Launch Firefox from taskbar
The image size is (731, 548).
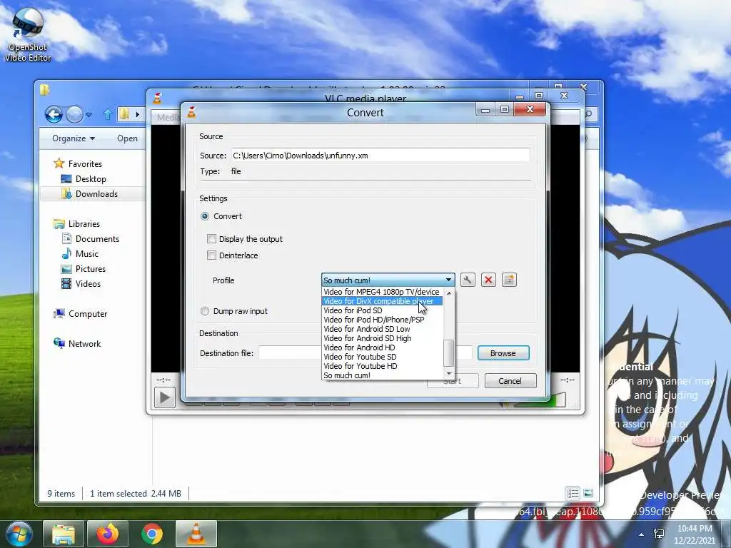[x=108, y=534]
